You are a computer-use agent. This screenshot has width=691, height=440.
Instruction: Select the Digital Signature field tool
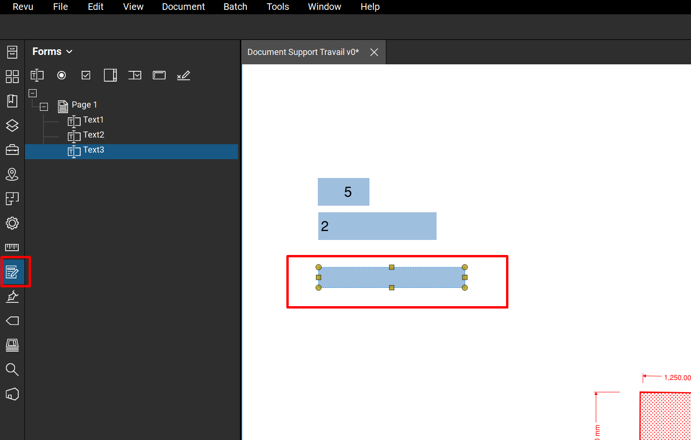[184, 75]
